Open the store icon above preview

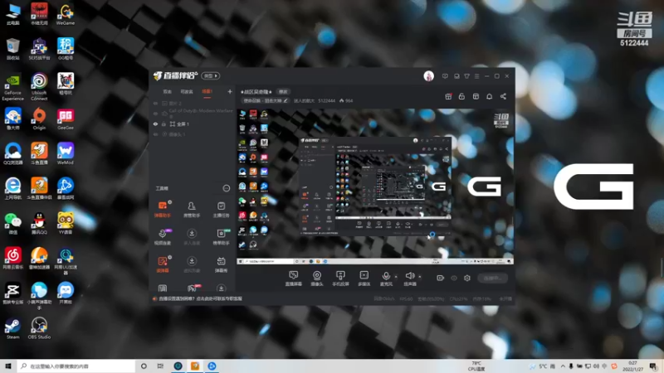476,96
